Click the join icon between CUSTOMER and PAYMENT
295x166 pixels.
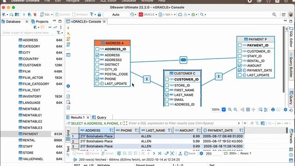click(x=218, y=77)
